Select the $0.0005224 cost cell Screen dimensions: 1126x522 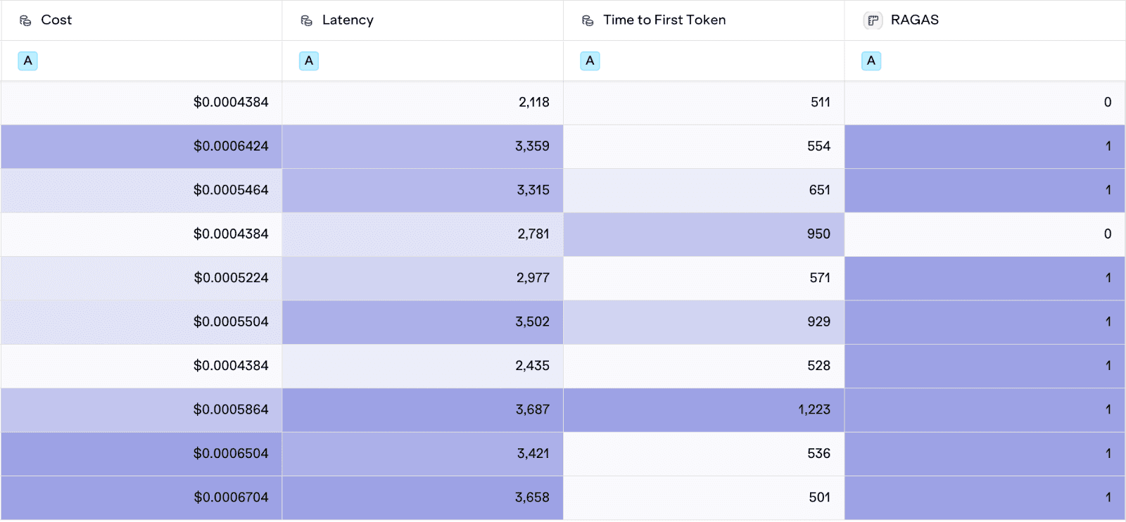coord(231,278)
